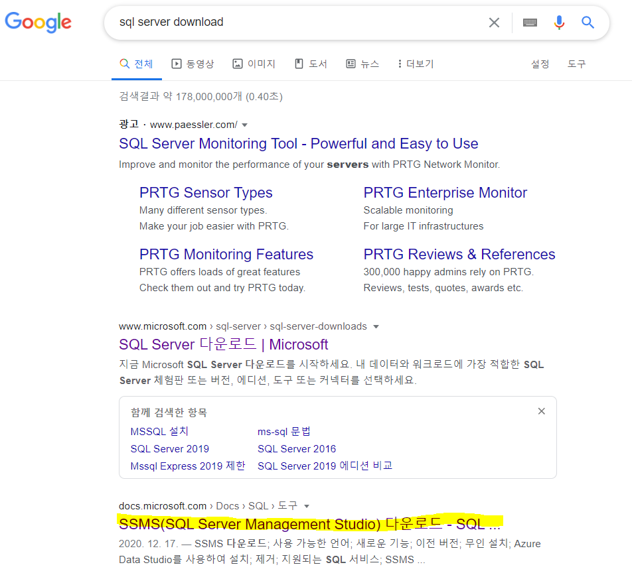
Task: Open the PRTG Sensor Types link
Action: (x=206, y=193)
